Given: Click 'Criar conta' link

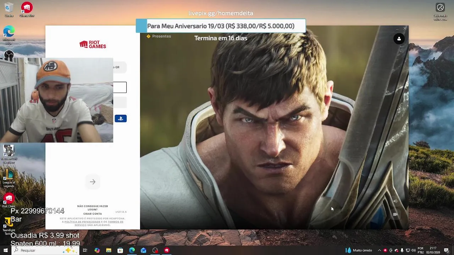Looking at the screenshot, I should pos(93,214).
